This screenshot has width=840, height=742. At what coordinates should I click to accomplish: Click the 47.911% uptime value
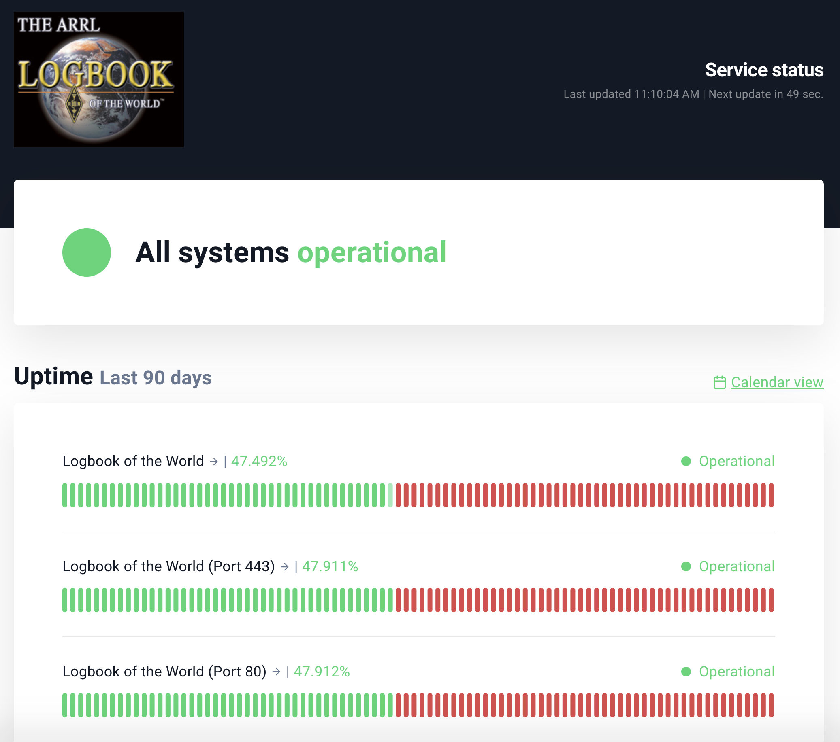pyautogui.click(x=330, y=566)
